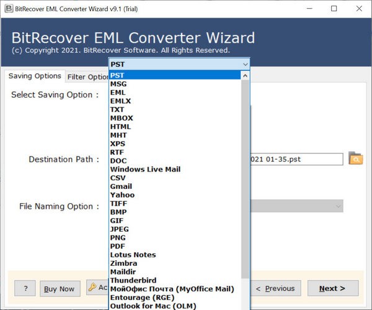Click the scroll up arrow in format list

[246, 76]
